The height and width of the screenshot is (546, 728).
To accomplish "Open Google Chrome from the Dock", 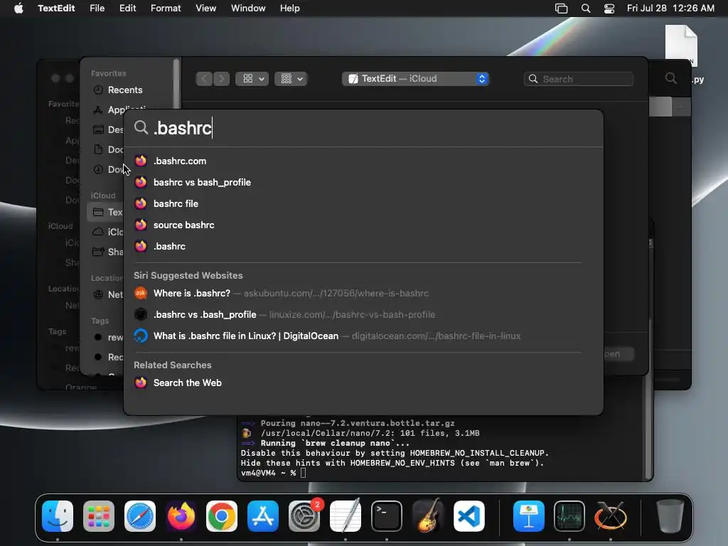I will click(222, 516).
